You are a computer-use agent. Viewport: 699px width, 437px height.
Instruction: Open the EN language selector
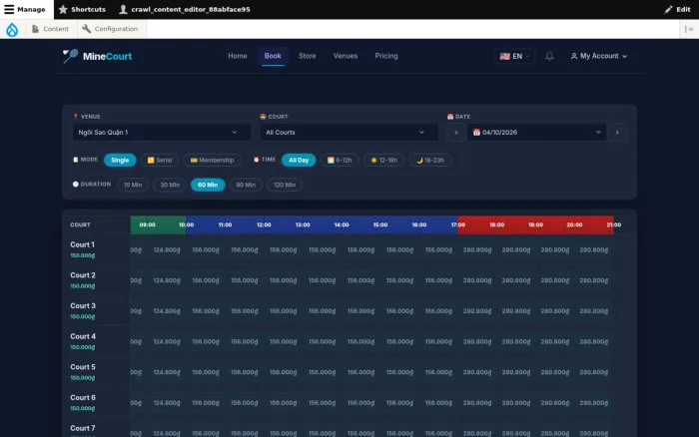click(513, 56)
